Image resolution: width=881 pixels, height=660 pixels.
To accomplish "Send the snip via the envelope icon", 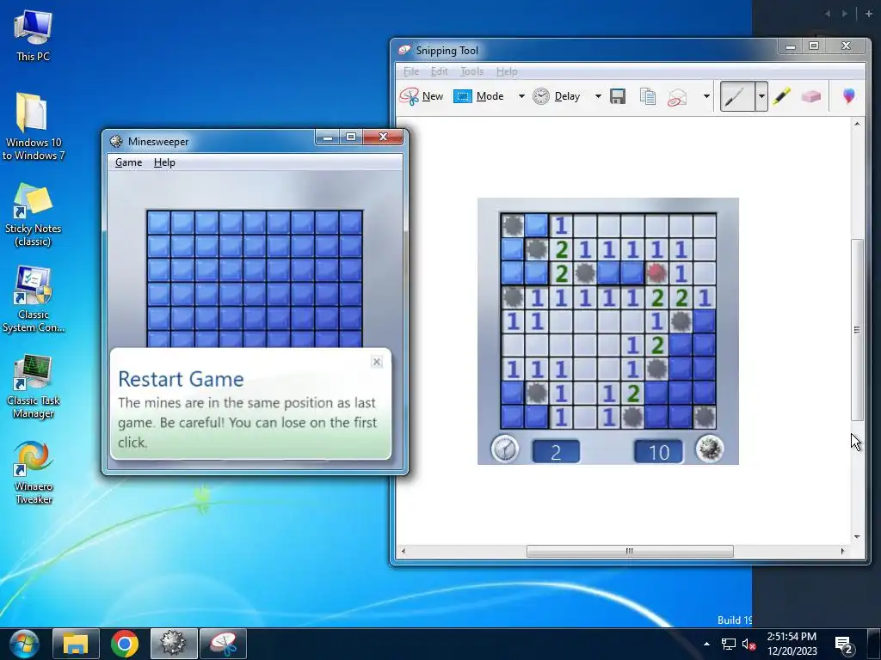I will click(x=677, y=97).
